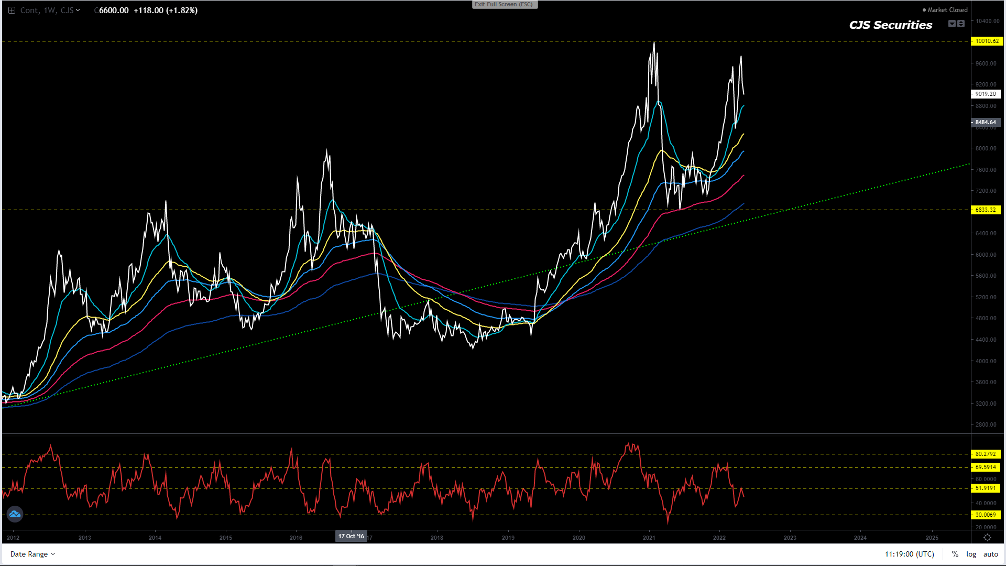
Task: Click the 30.0069 RSI level label
Action: click(985, 515)
